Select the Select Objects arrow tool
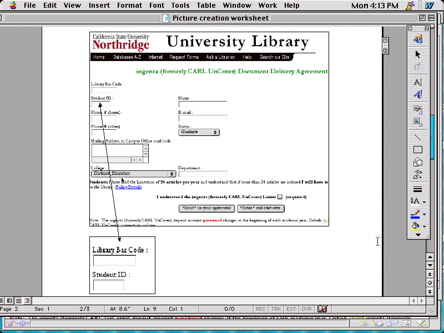Image resolution: width=444 pixels, height=333 pixels. [x=418, y=54]
